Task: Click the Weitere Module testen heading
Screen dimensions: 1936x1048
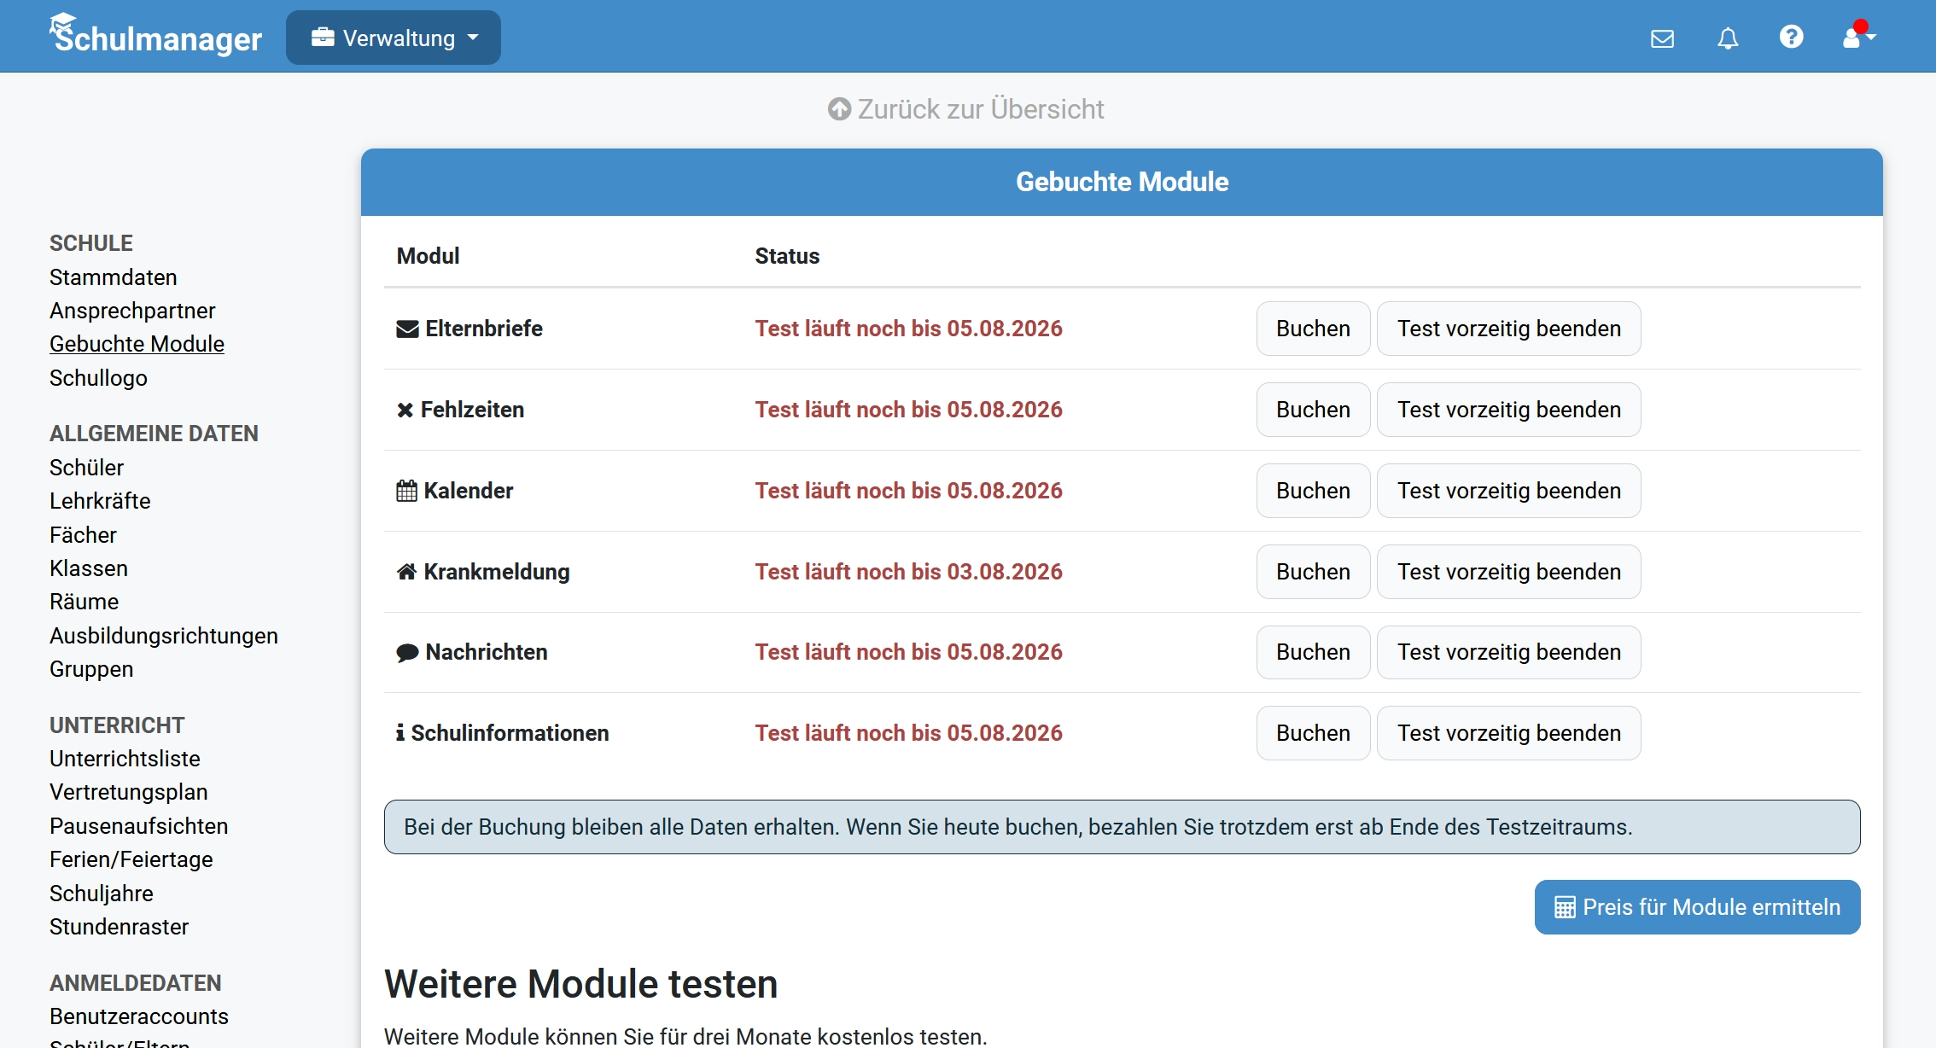Action: pyautogui.click(x=580, y=984)
